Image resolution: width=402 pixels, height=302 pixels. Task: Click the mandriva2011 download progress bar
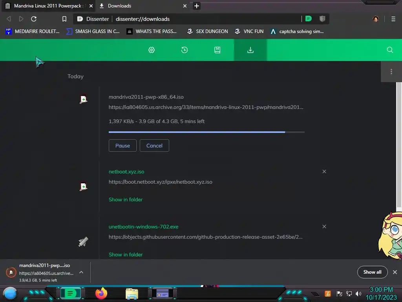206,132
